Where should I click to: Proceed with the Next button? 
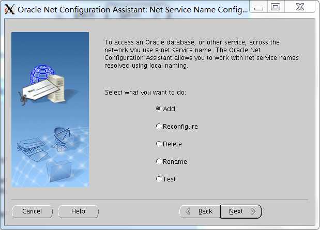pos(241,211)
